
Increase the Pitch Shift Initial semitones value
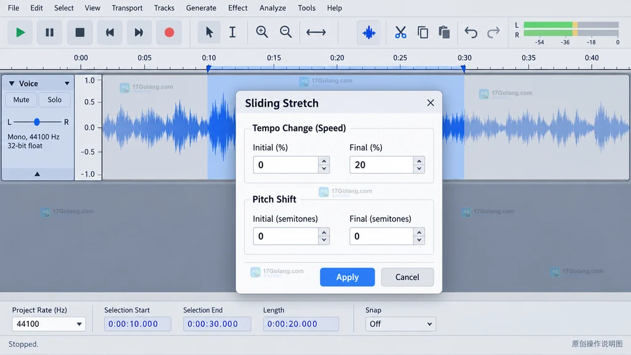324,232
